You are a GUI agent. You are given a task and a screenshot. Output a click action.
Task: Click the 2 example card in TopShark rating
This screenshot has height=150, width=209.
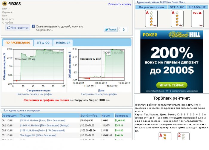(x=183, y=136)
